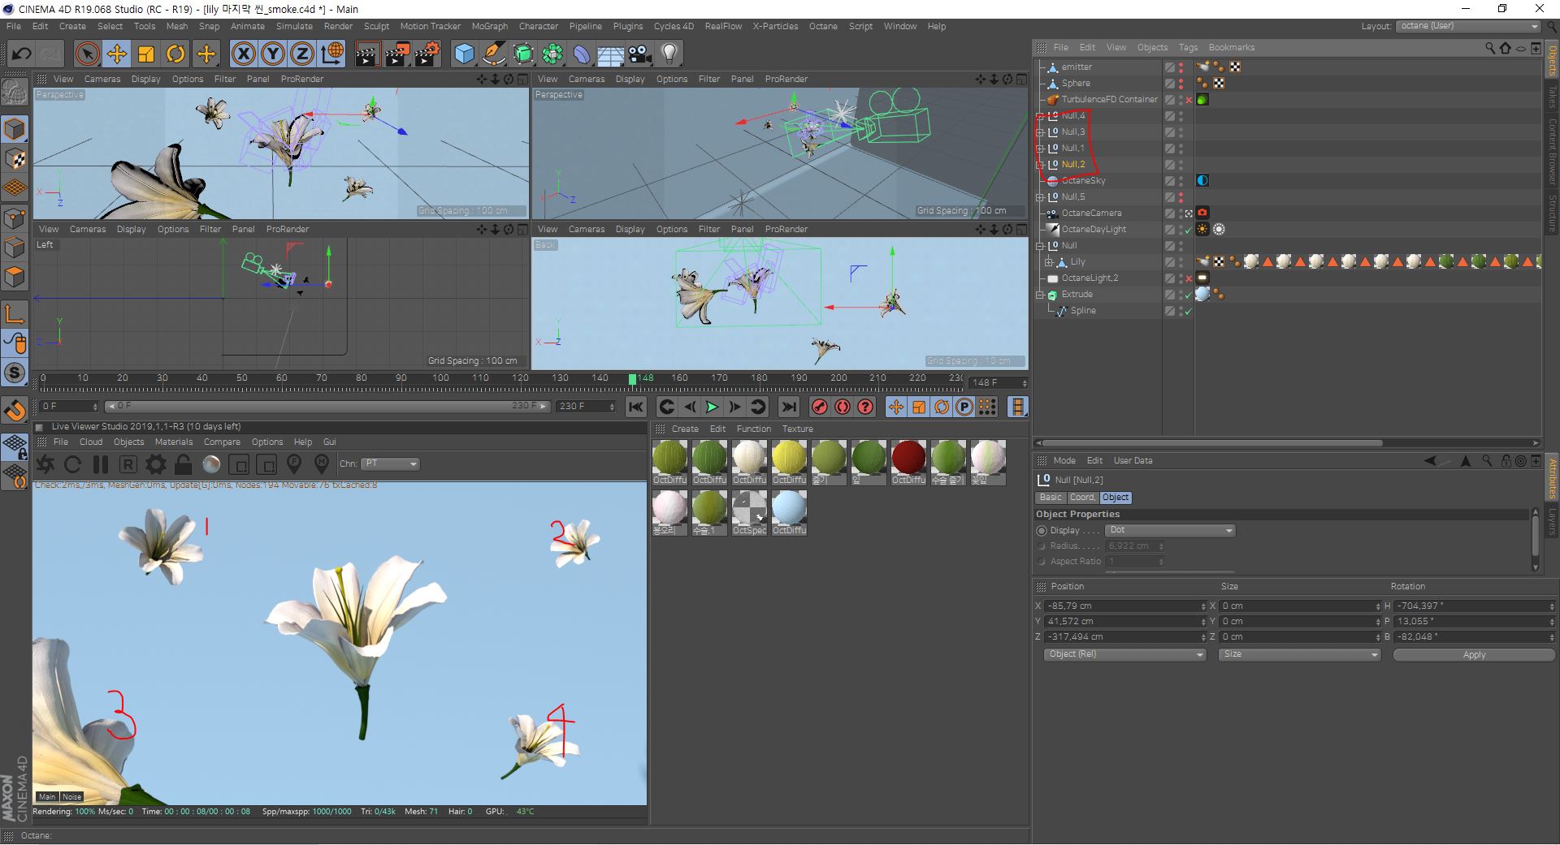1560x845 pixels.
Task: Click the Play Forwards button in timeline
Action: [712, 407]
